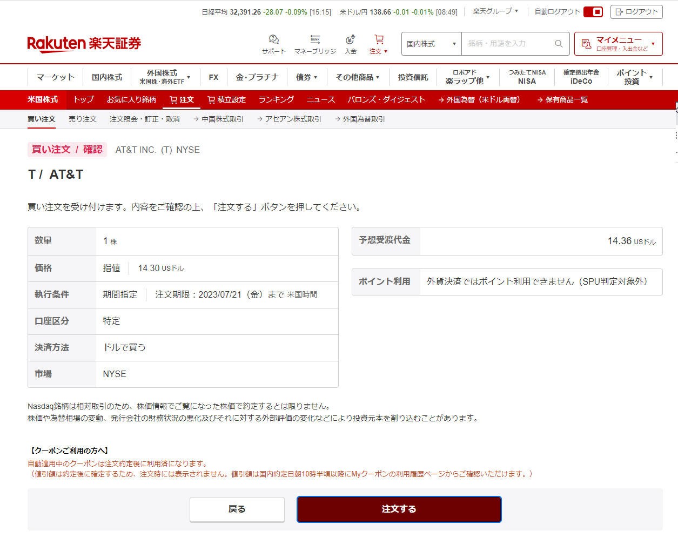Click the サポート support icon
Viewport: 678px width, 551px height.
point(274,40)
